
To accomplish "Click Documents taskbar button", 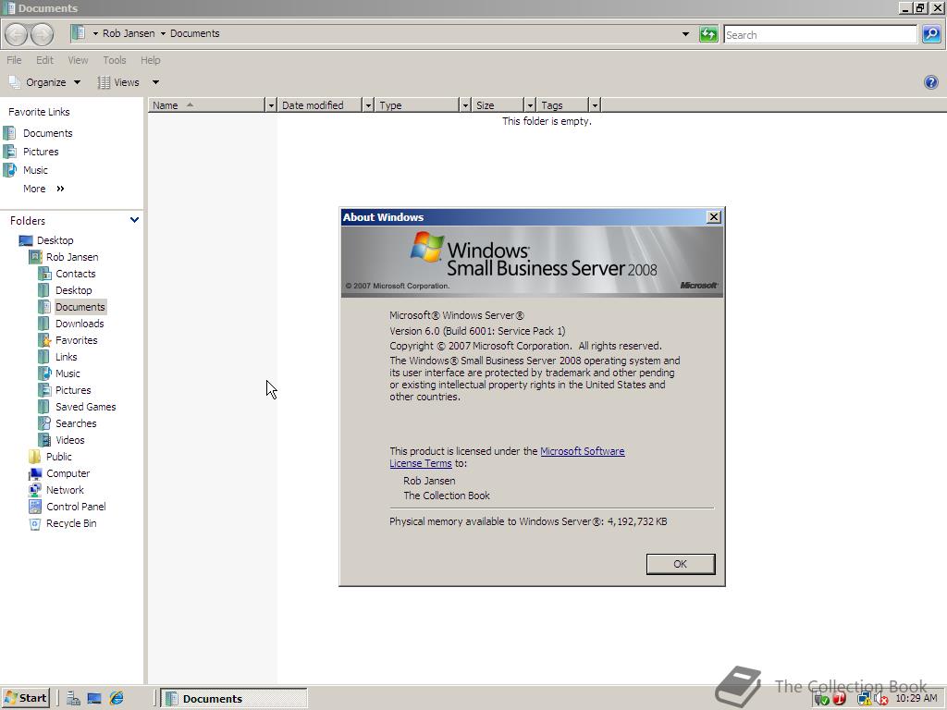I will click(x=236, y=699).
